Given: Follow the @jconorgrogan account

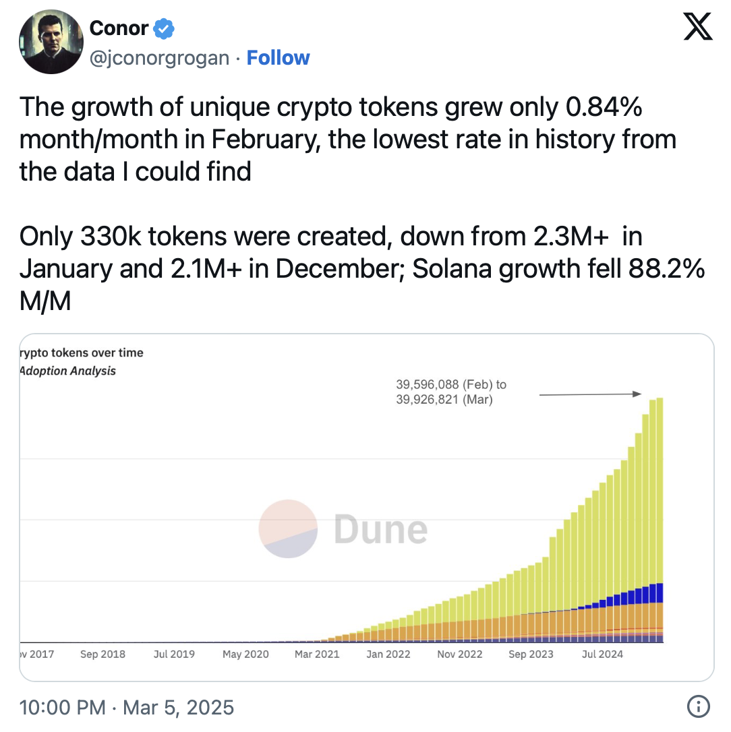Looking at the screenshot, I should (278, 58).
